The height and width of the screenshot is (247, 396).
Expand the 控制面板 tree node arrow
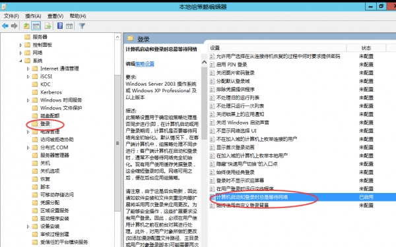[20, 45]
